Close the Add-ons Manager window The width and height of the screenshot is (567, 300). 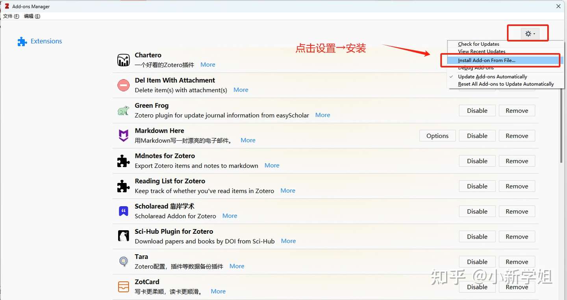tap(558, 6)
